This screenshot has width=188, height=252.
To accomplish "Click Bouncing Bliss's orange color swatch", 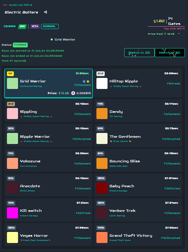I will click(102, 163).
